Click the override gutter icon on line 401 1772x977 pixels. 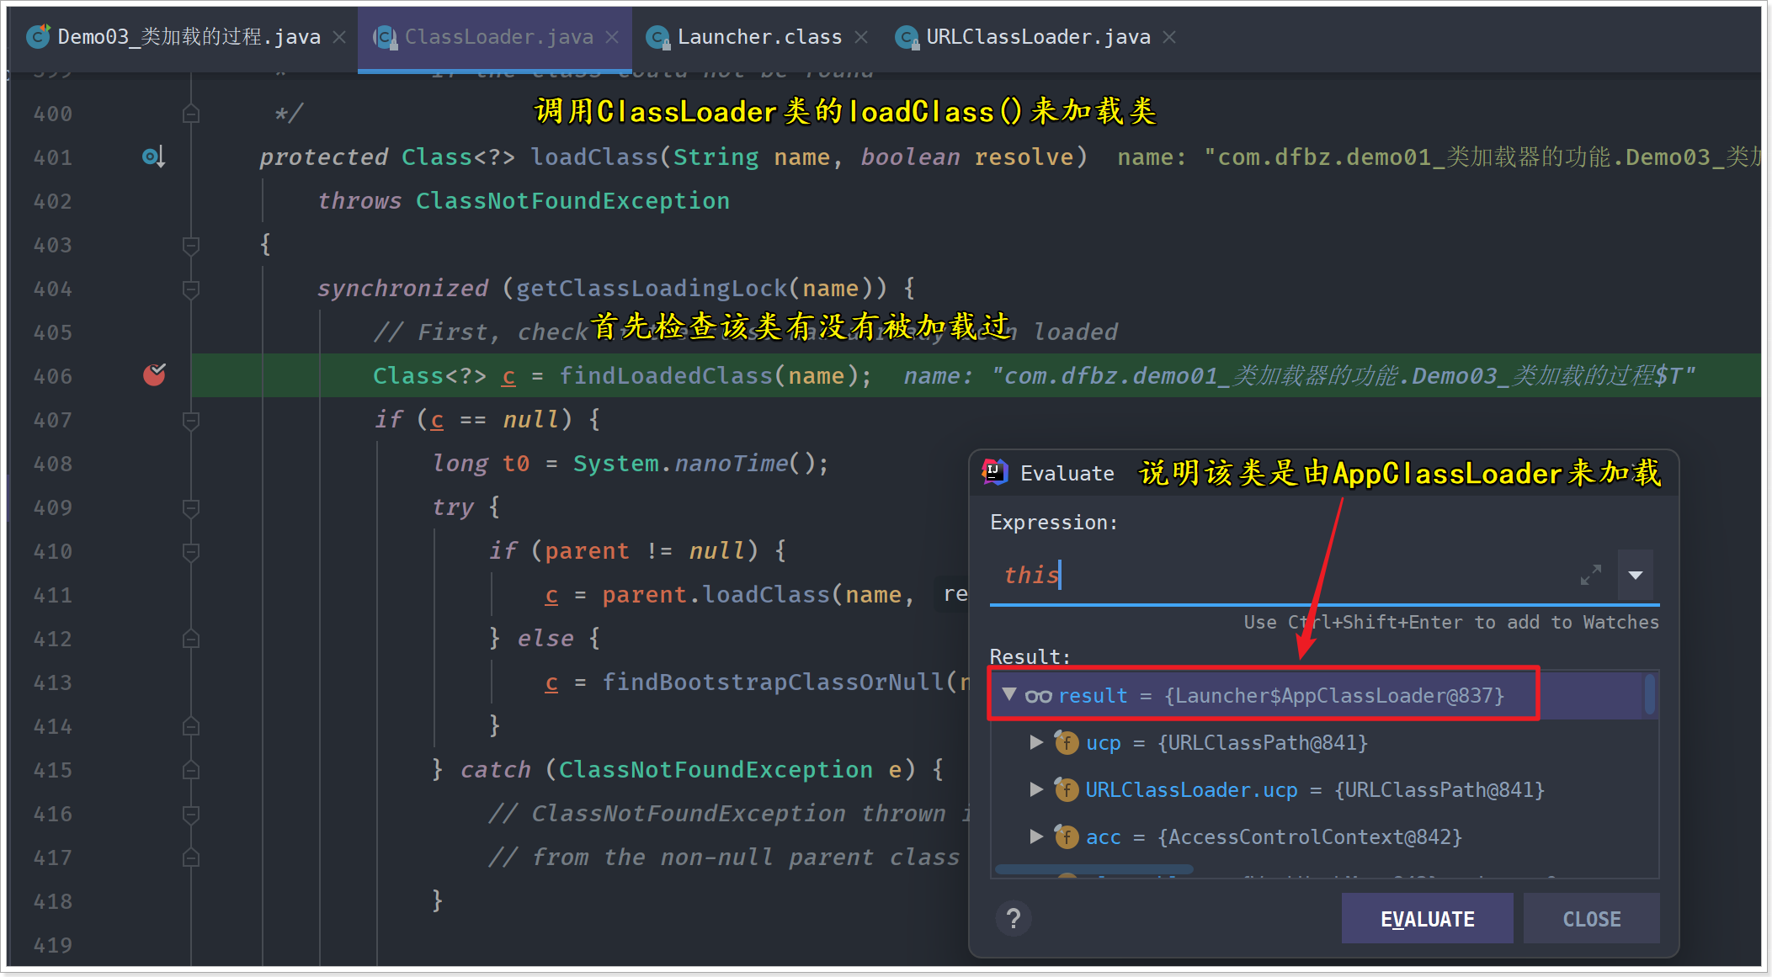point(152,157)
